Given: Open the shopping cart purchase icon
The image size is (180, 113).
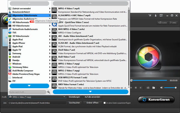Looking at the screenshot, I should 150,15.
